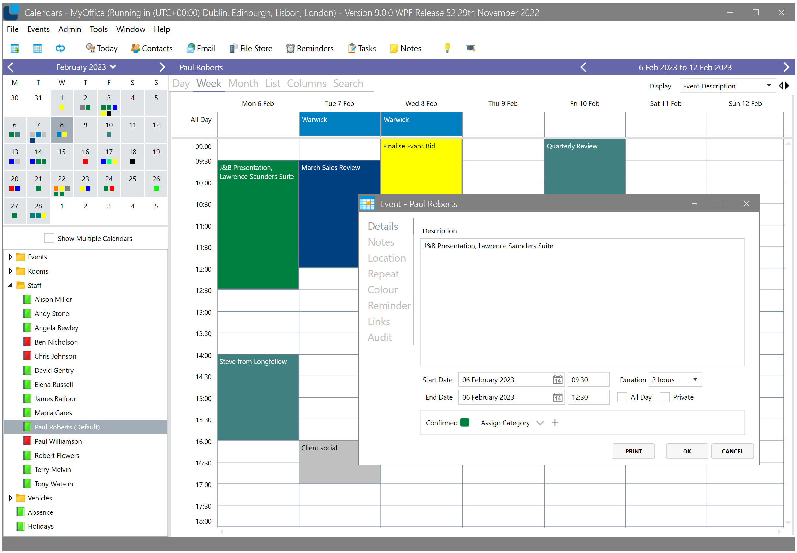
Task: Click the green Confirmed colour swatch
Action: tap(465, 422)
